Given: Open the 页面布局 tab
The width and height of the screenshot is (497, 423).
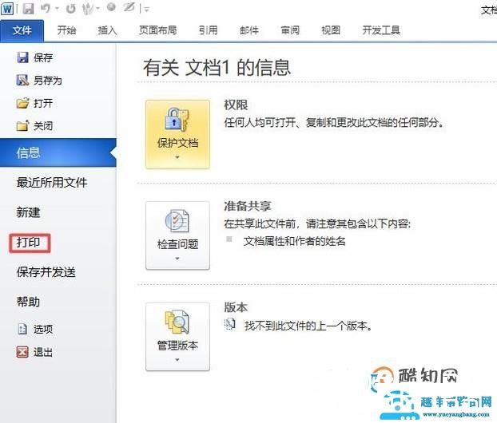Looking at the screenshot, I should (x=158, y=30).
